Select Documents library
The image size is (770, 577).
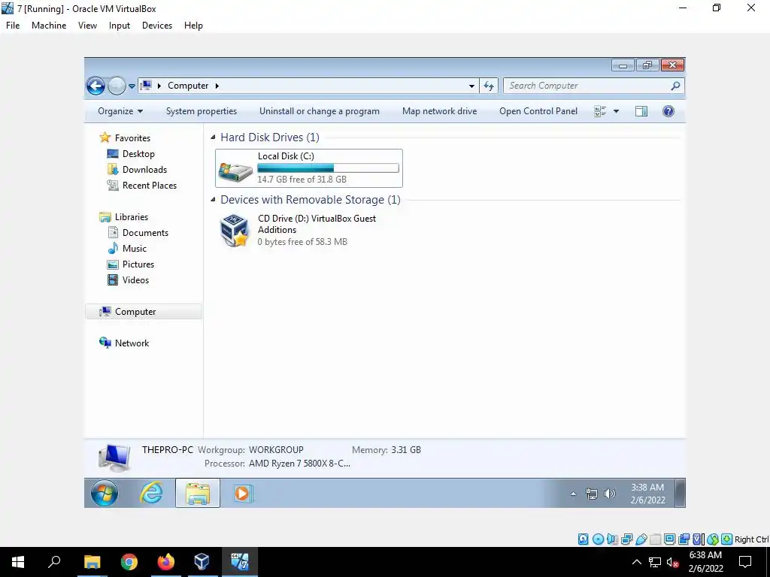(138, 233)
